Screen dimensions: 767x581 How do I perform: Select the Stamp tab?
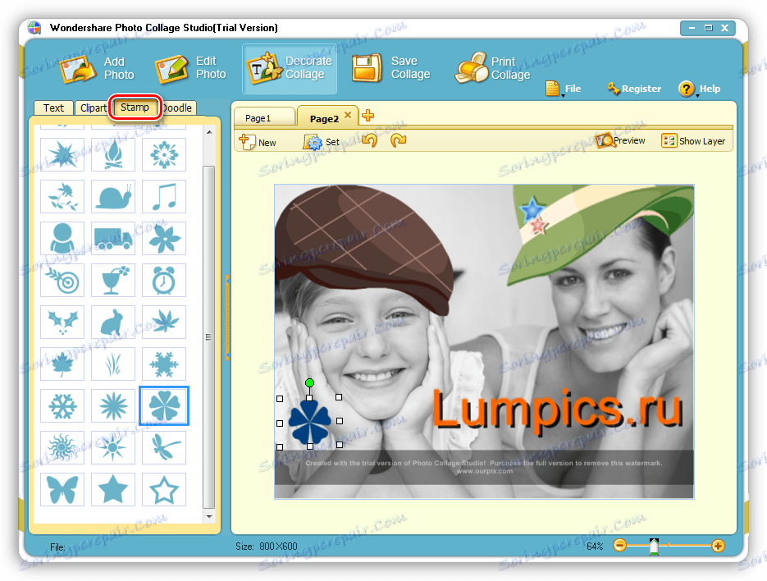135,108
